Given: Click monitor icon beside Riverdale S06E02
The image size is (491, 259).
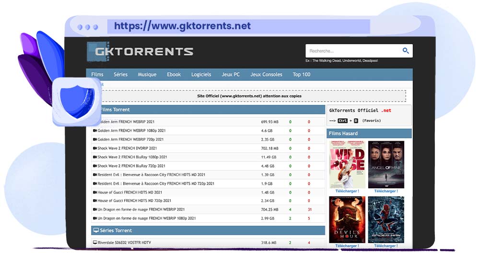Looking at the screenshot, I should (x=95, y=242).
